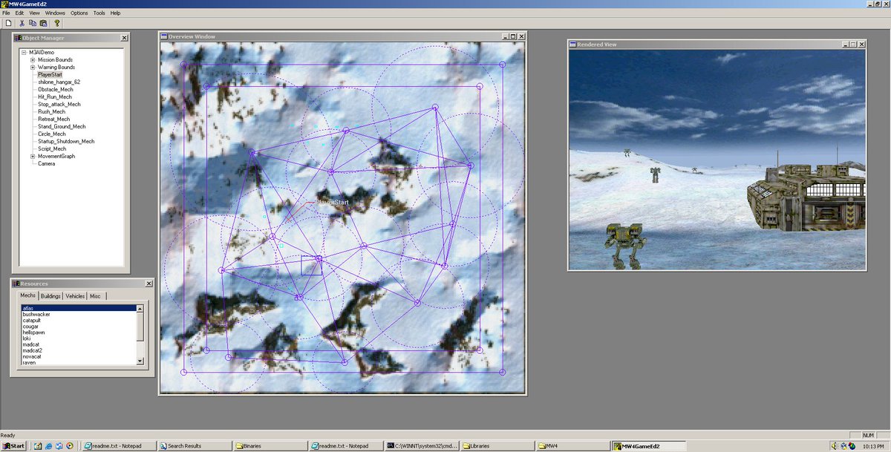Select novacat in the mechs list
This screenshot has width=891, height=452.
point(79,356)
